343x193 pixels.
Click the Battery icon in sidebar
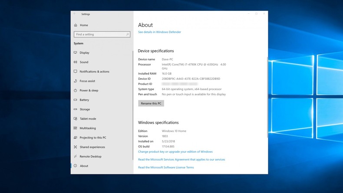pos(76,100)
